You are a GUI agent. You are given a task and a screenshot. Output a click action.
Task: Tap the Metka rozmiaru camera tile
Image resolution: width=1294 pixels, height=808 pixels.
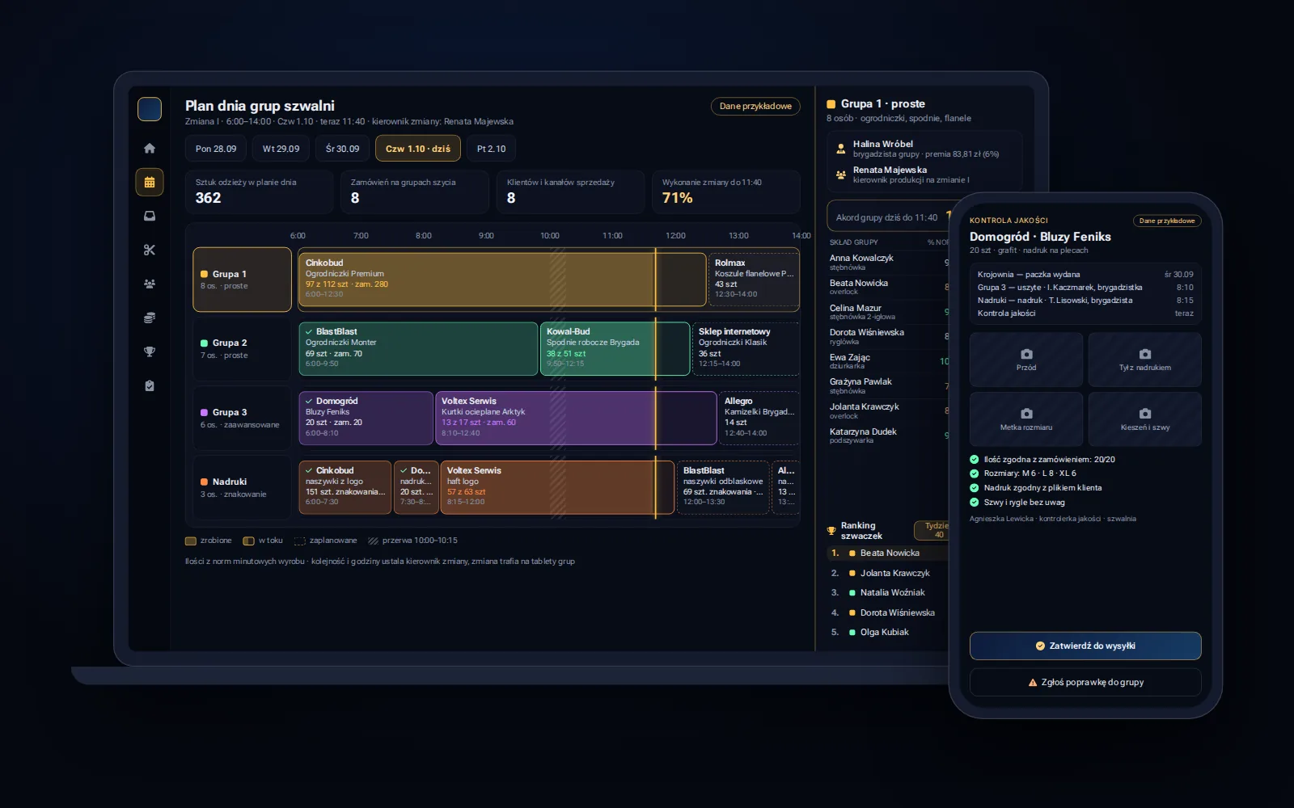click(1026, 419)
